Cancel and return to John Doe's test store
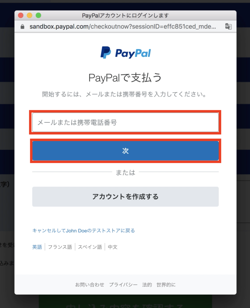Screen dimensions: 250x308 pos(83,231)
